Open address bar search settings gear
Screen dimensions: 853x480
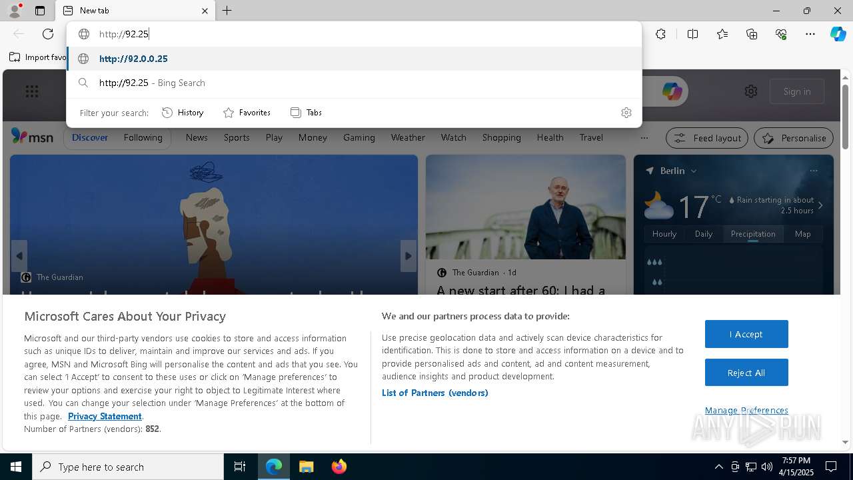(x=626, y=113)
